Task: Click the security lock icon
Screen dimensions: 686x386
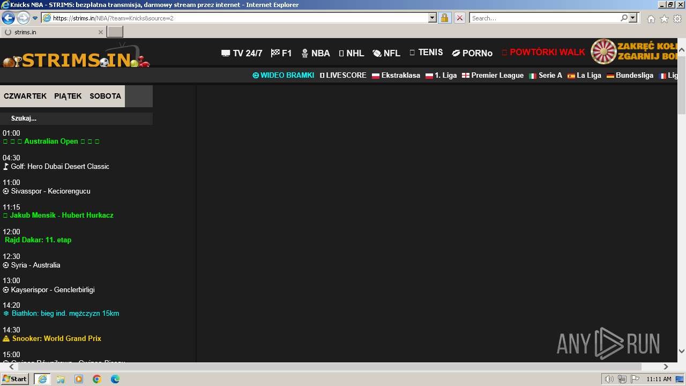Action: coord(444,18)
